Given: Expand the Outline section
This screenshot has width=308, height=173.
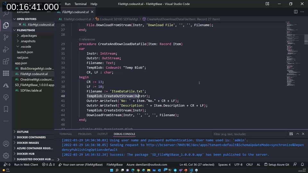Looking at the screenshot, I should (x=22, y=132).
